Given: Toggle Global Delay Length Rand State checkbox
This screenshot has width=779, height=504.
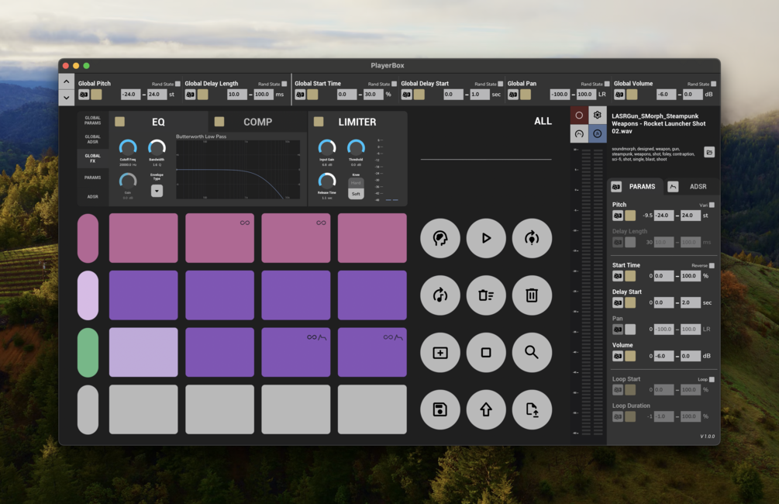Looking at the screenshot, I should 284,84.
